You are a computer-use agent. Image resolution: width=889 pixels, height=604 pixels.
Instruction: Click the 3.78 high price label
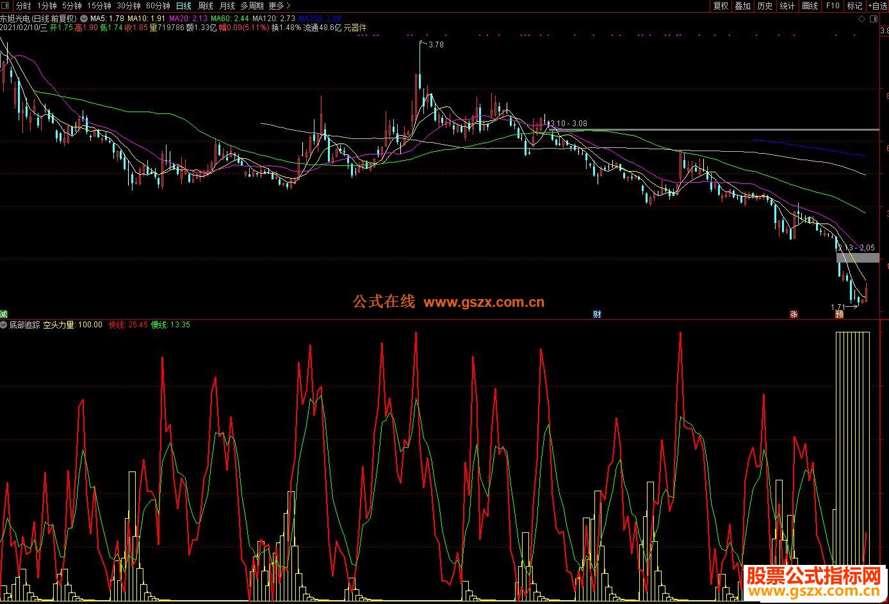436,45
